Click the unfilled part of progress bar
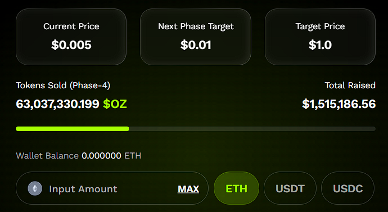 pos(252,129)
